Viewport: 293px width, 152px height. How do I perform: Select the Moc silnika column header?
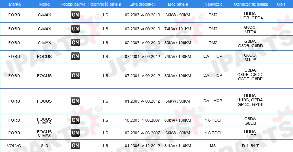[178, 4]
